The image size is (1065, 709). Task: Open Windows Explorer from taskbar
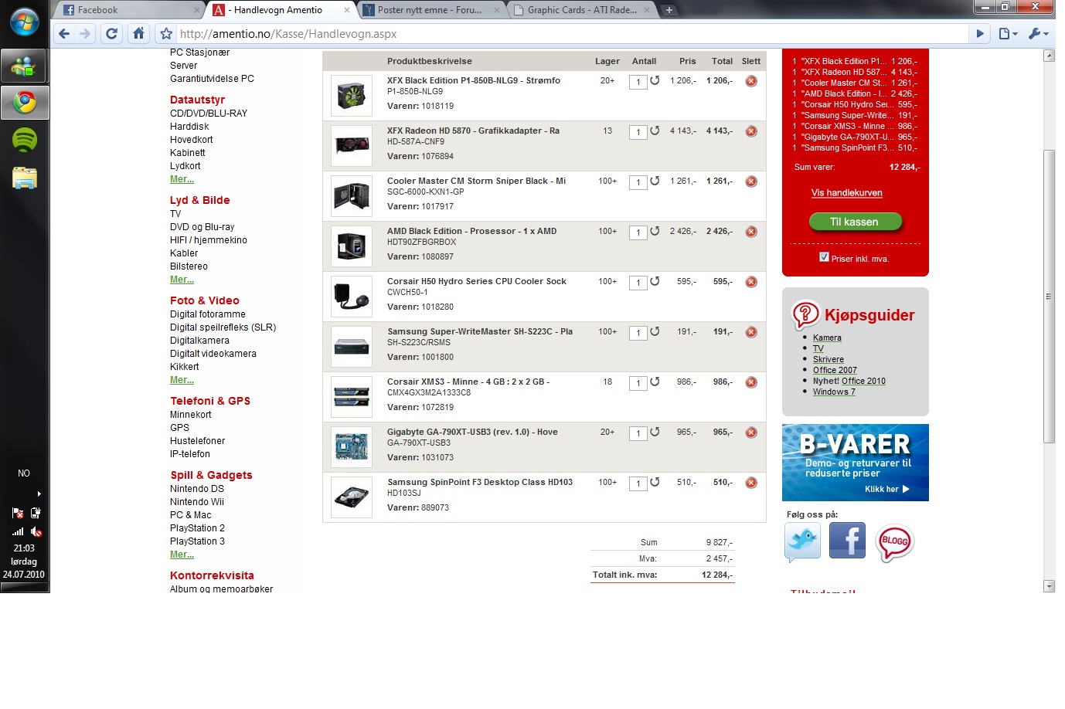(25, 178)
